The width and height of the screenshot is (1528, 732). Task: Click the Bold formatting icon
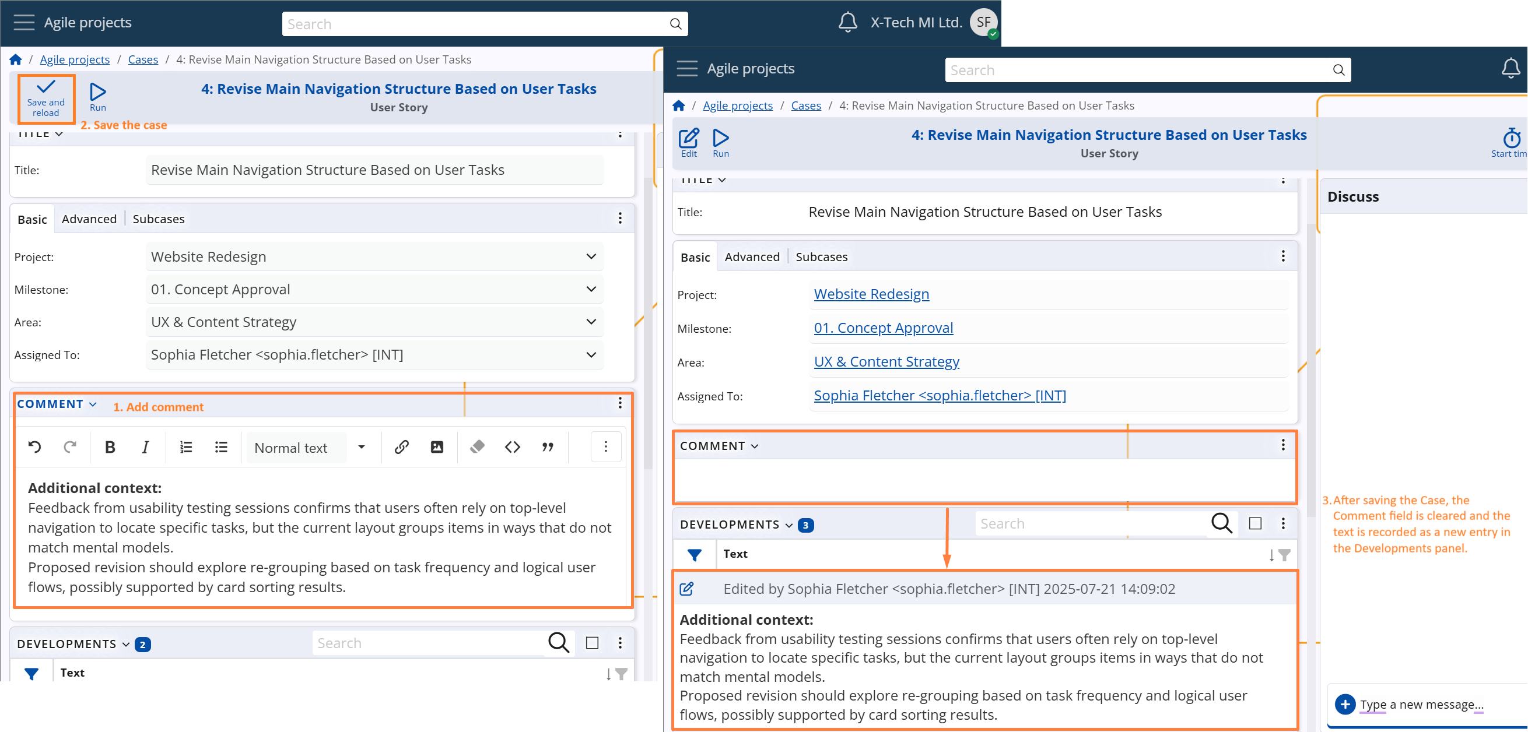tap(110, 447)
